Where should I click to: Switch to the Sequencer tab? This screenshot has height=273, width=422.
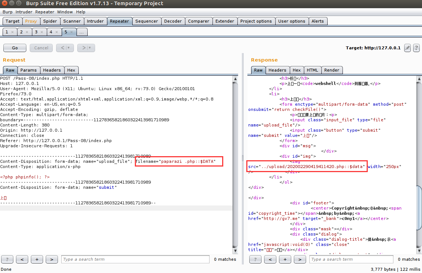146,21
